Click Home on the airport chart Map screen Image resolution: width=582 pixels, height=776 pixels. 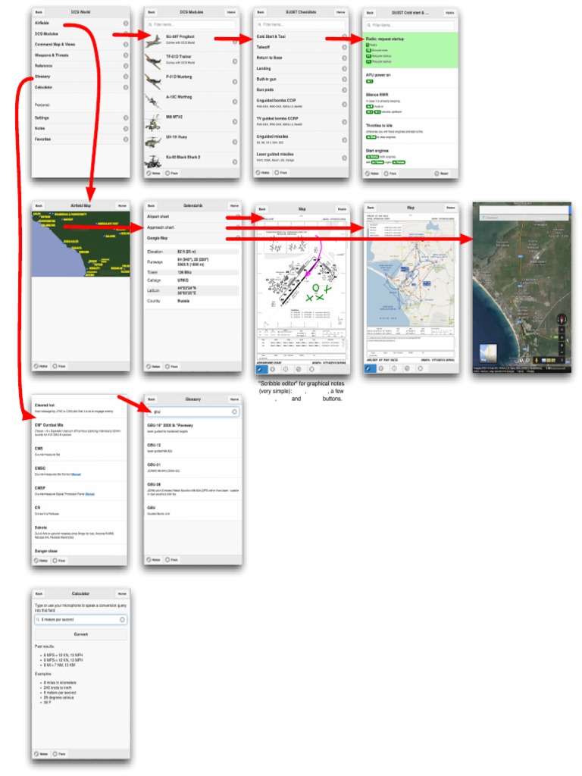(342, 209)
